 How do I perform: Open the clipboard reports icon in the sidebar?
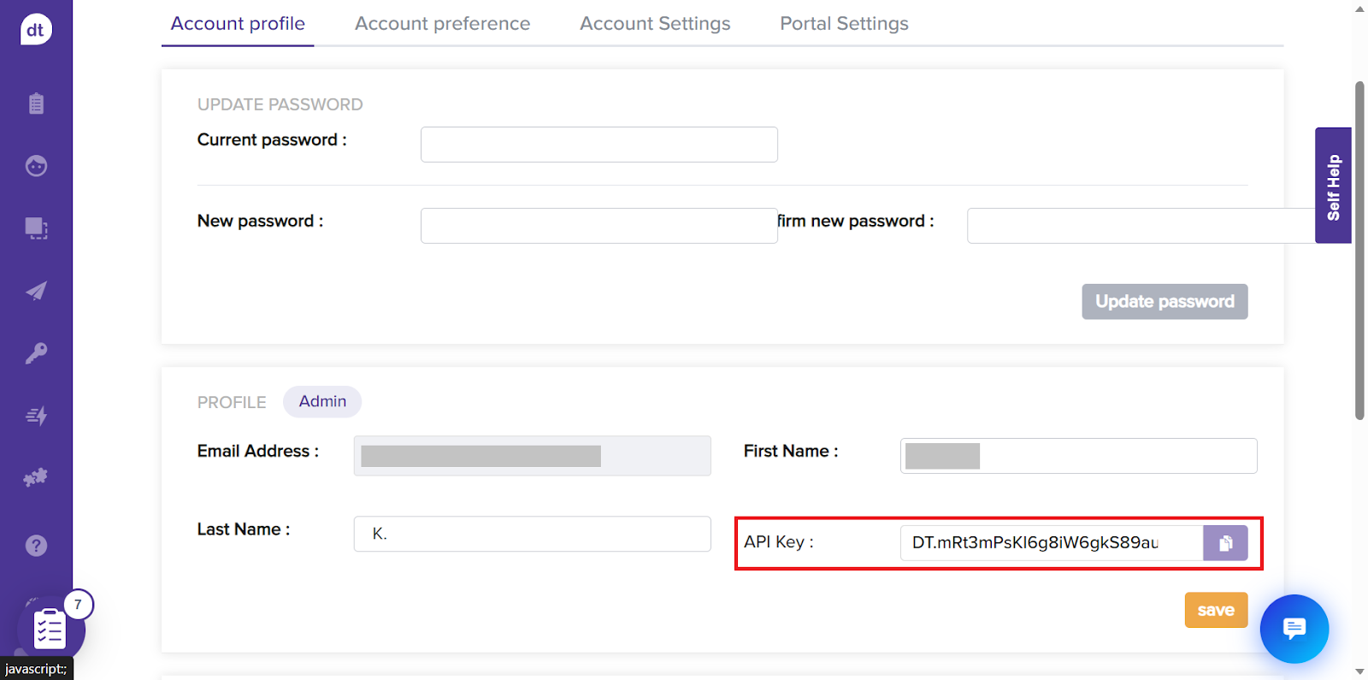pyautogui.click(x=36, y=103)
